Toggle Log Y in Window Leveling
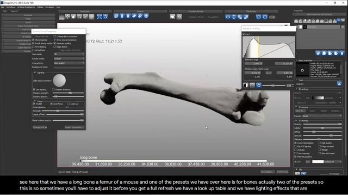 point(244,34)
